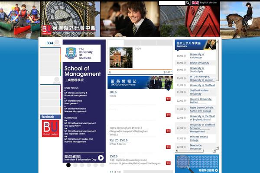Click BA (Hons) Accounting & Financial Management text

(76, 94)
